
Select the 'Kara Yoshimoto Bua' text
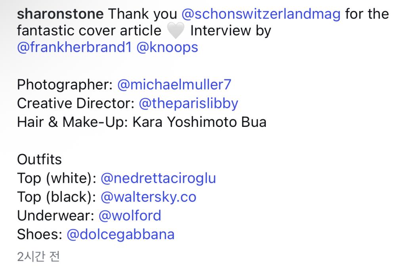click(199, 122)
